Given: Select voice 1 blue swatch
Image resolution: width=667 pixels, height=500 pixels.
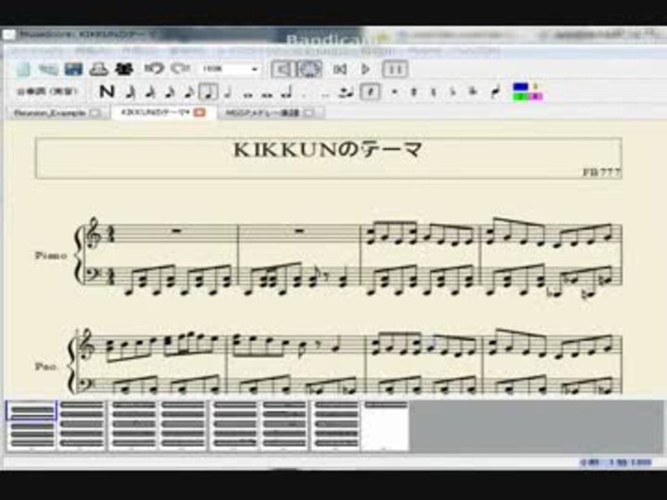Looking at the screenshot, I should 520,87.
